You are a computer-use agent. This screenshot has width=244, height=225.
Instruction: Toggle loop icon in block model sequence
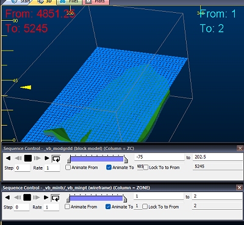click(x=56, y=159)
